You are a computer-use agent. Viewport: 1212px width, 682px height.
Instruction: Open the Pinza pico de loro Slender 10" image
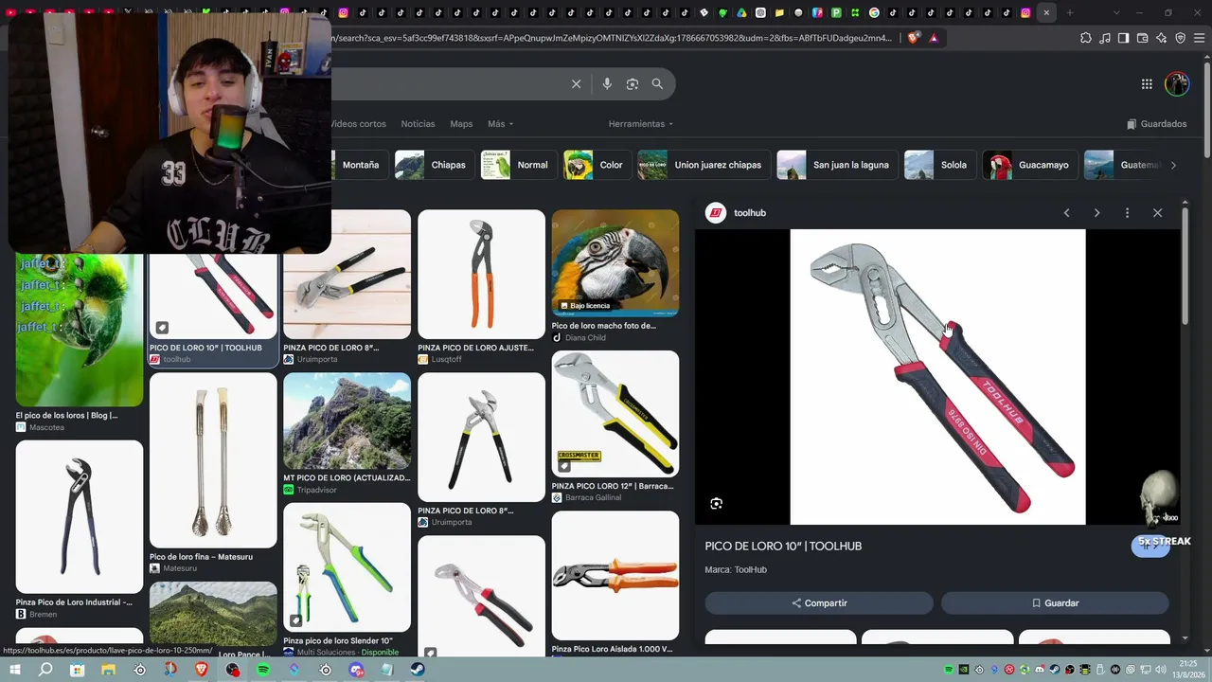tap(348, 567)
